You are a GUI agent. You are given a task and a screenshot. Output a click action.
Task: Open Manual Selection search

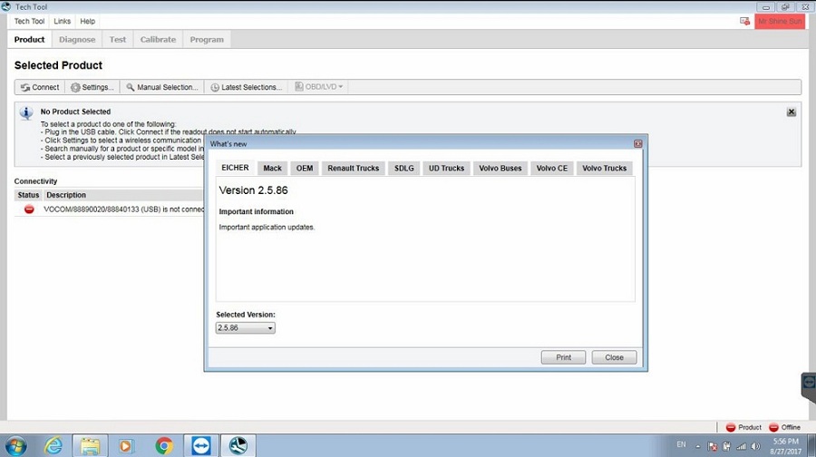pyautogui.click(x=161, y=87)
